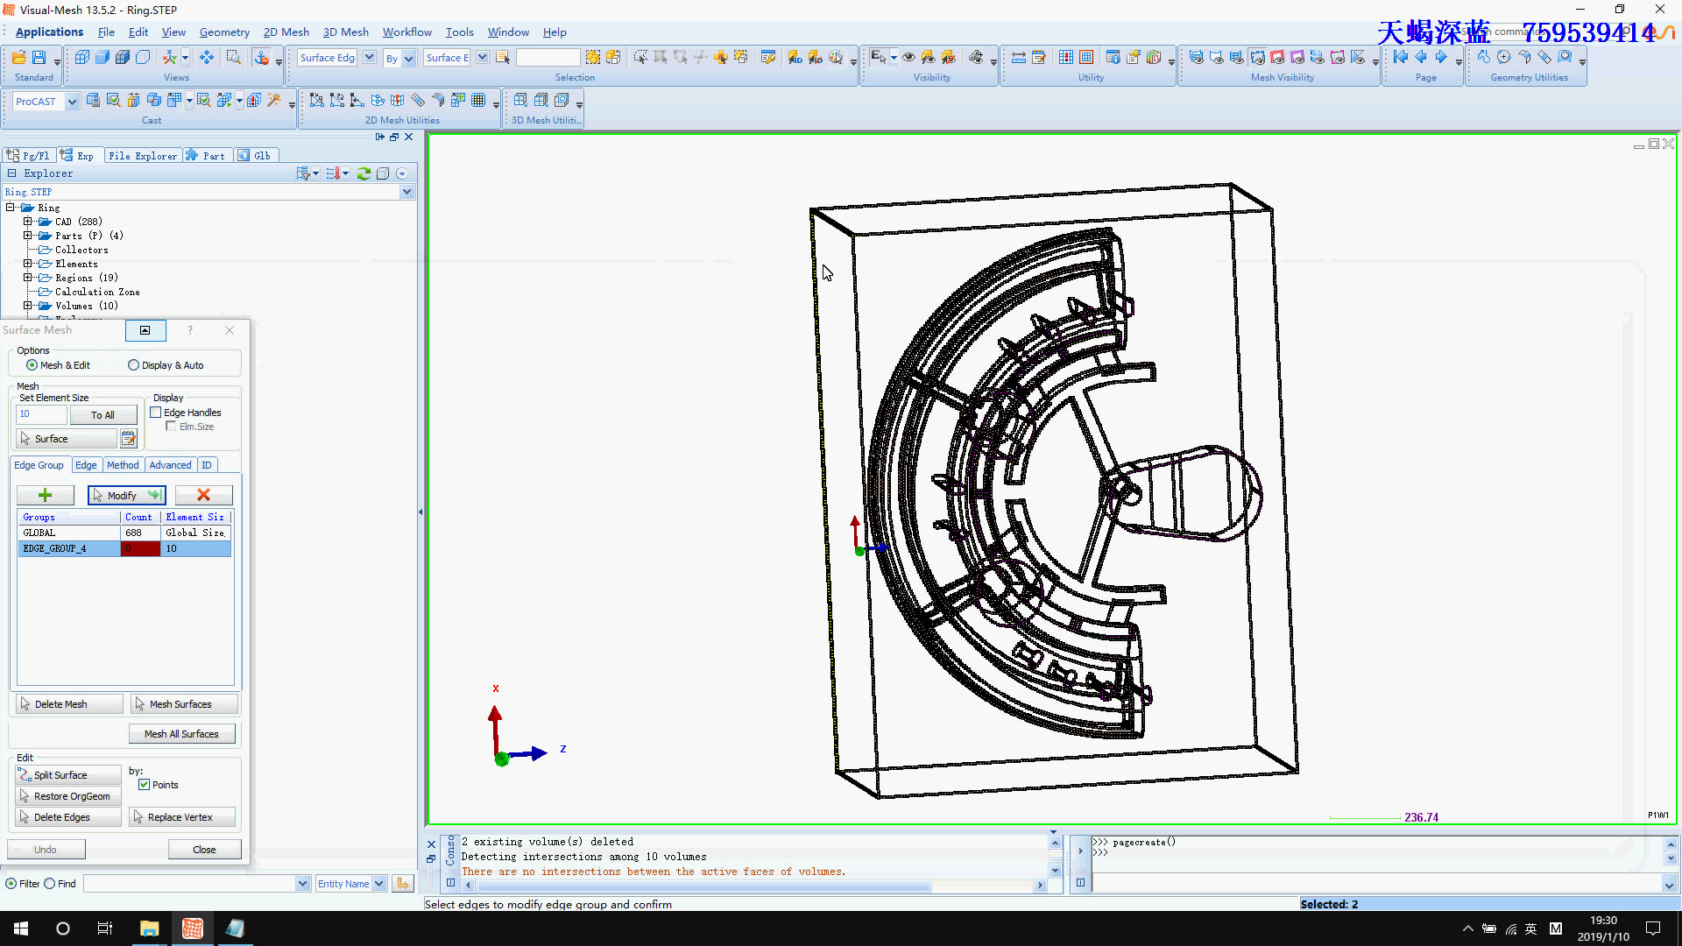
Task: Expand the CAD (288) tree node
Action: [27, 222]
